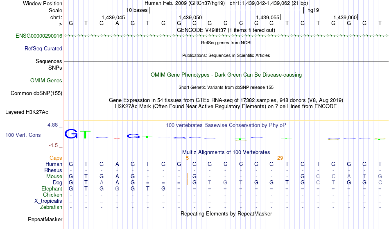
Task: Click the Sequences track black line
Action: pyautogui.click(x=226, y=61)
